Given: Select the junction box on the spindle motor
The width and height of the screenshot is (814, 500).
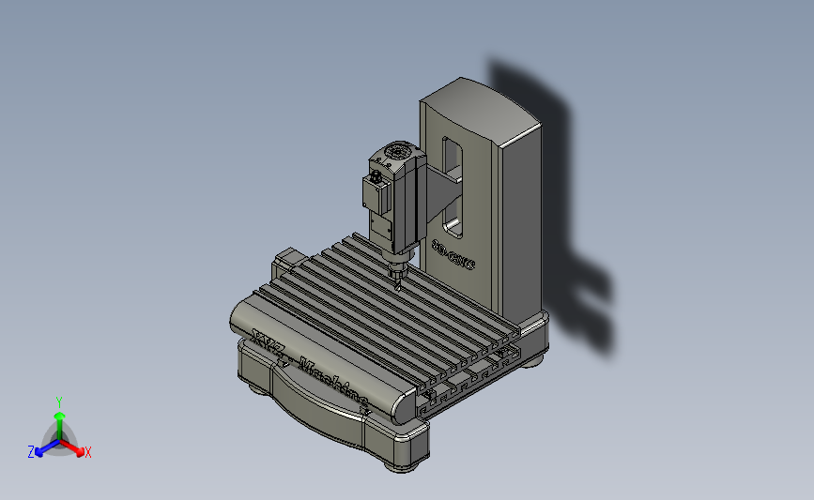Looking at the screenshot, I should tap(376, 193).
